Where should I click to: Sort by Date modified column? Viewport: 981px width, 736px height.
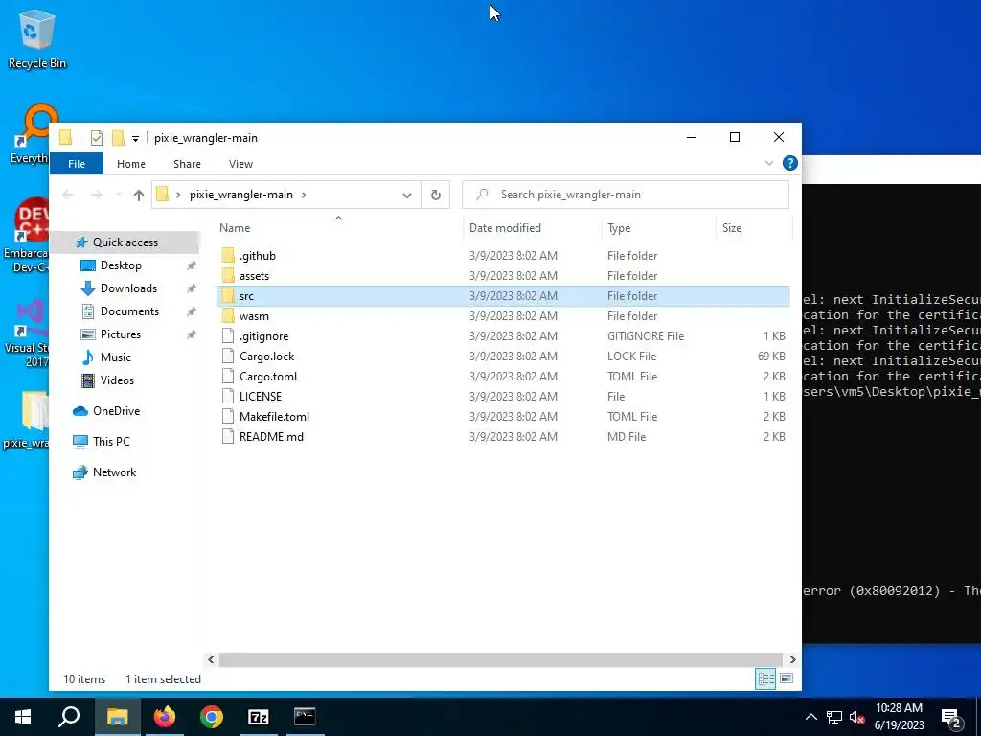[533, 228]
